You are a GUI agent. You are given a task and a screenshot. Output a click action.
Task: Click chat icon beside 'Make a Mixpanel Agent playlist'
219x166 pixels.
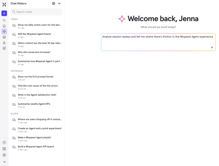[14, 138]
